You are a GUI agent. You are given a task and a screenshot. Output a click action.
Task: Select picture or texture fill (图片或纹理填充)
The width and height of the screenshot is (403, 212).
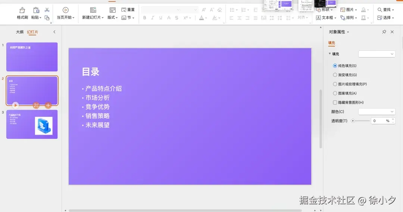tap(335, 84)
